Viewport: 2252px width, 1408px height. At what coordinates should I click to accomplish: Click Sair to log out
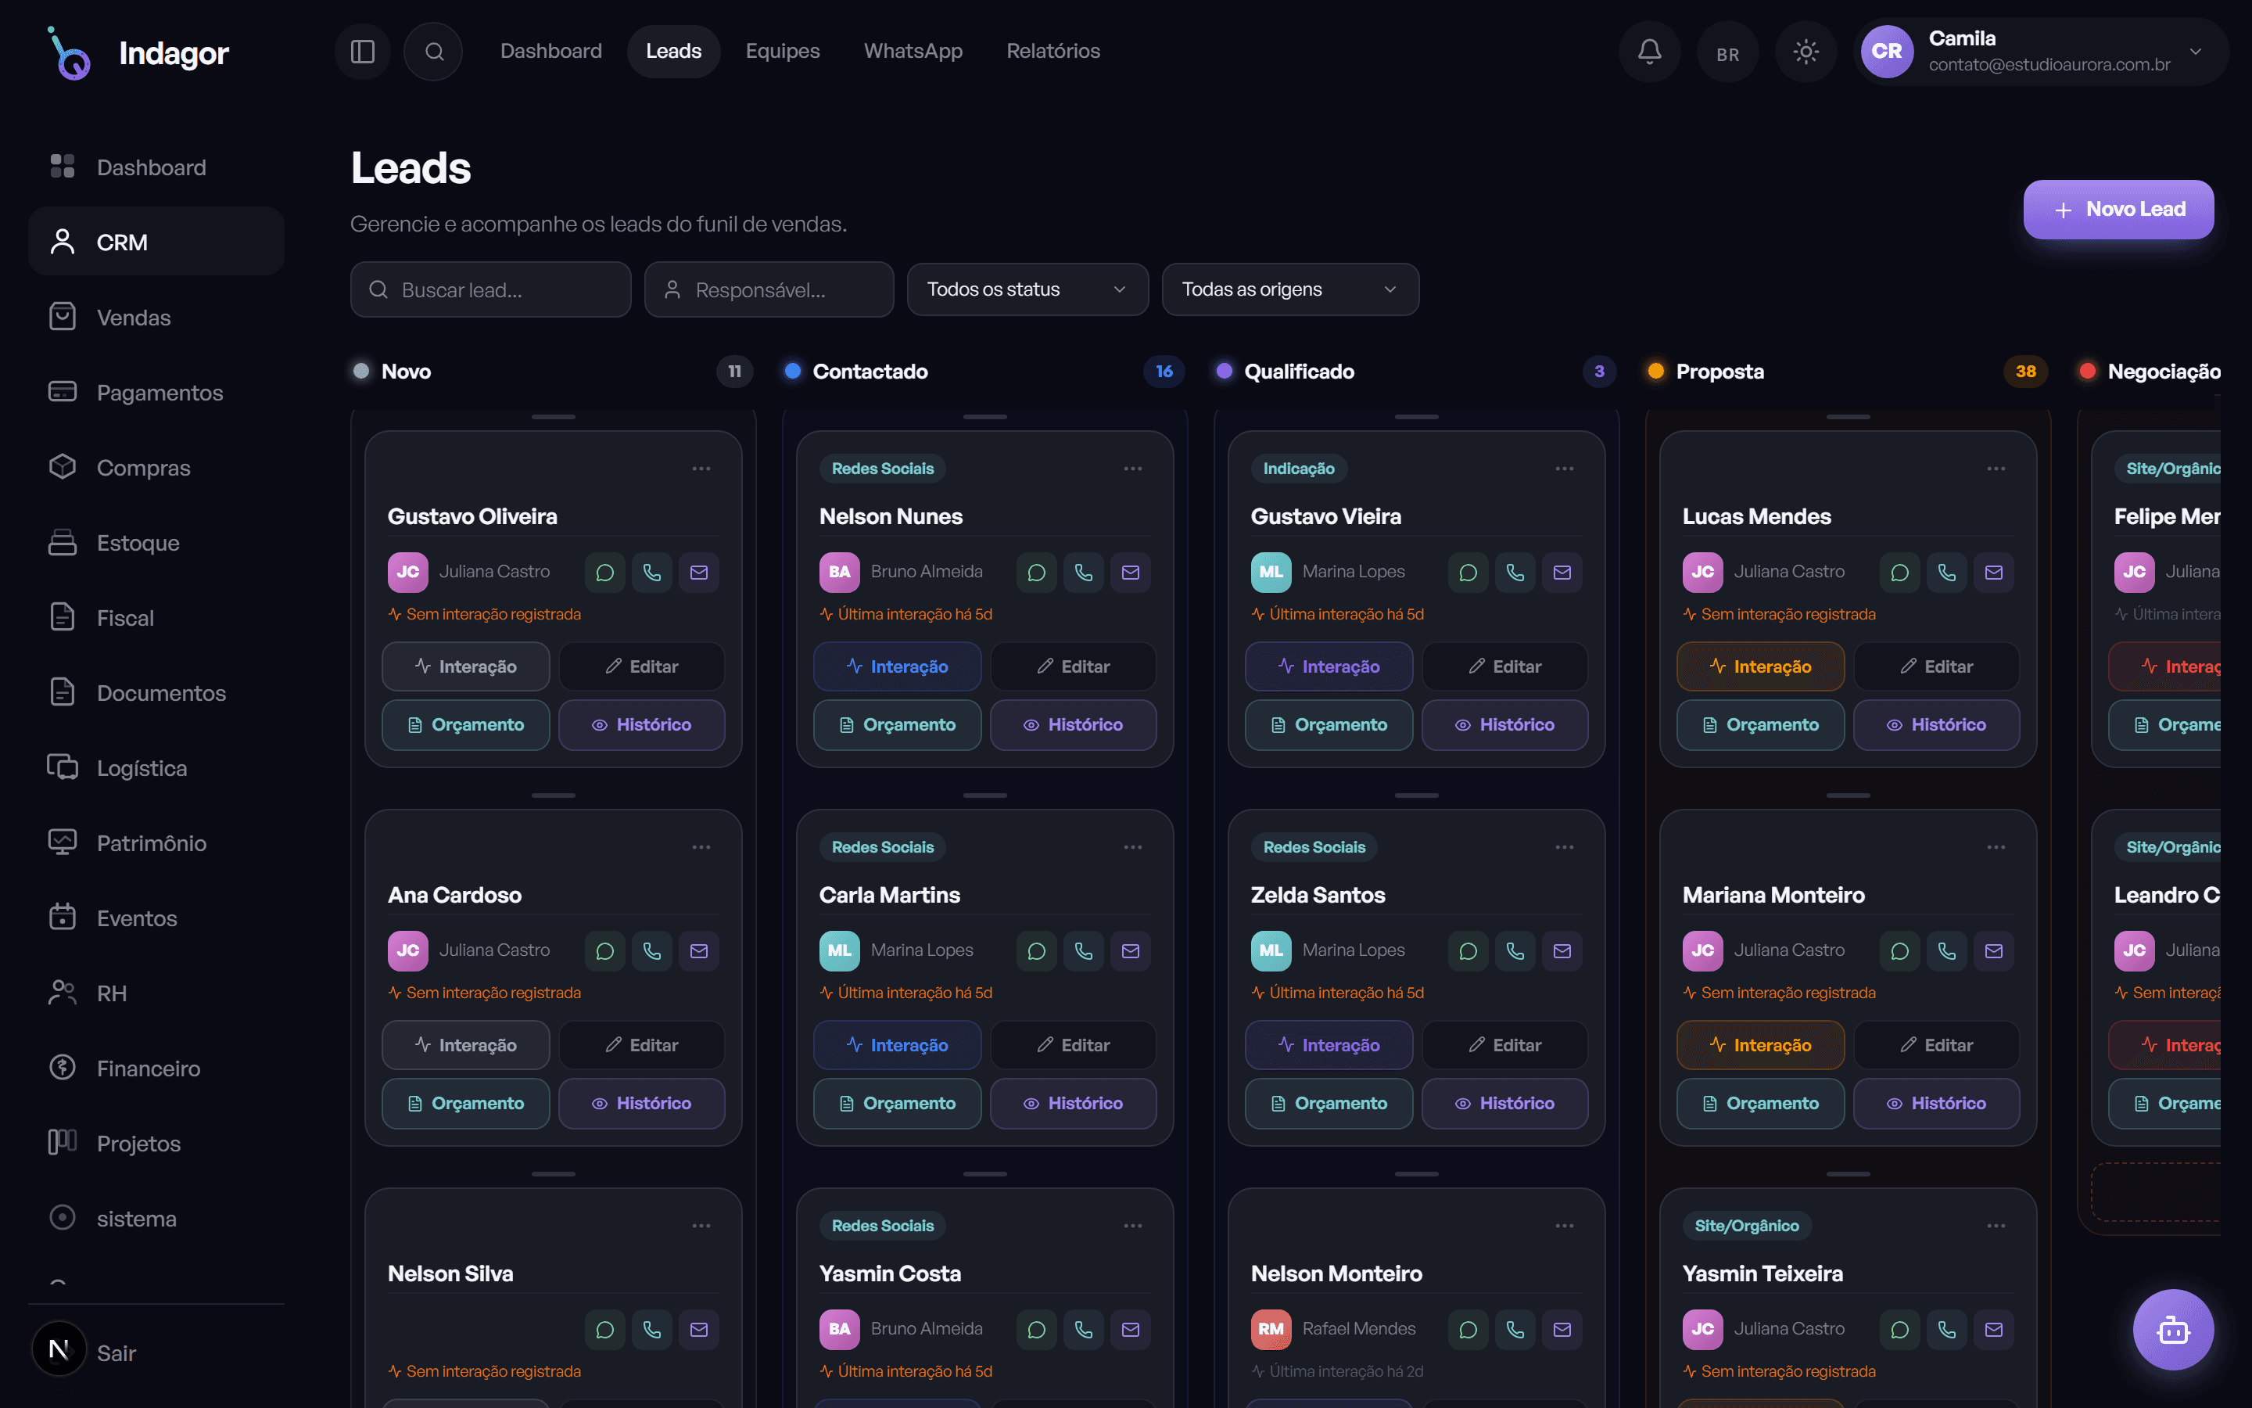(117, 1353)
